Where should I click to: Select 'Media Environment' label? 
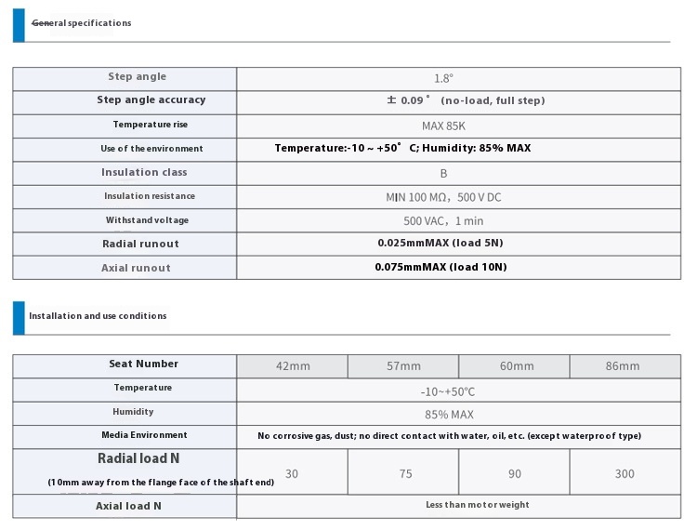144,435
